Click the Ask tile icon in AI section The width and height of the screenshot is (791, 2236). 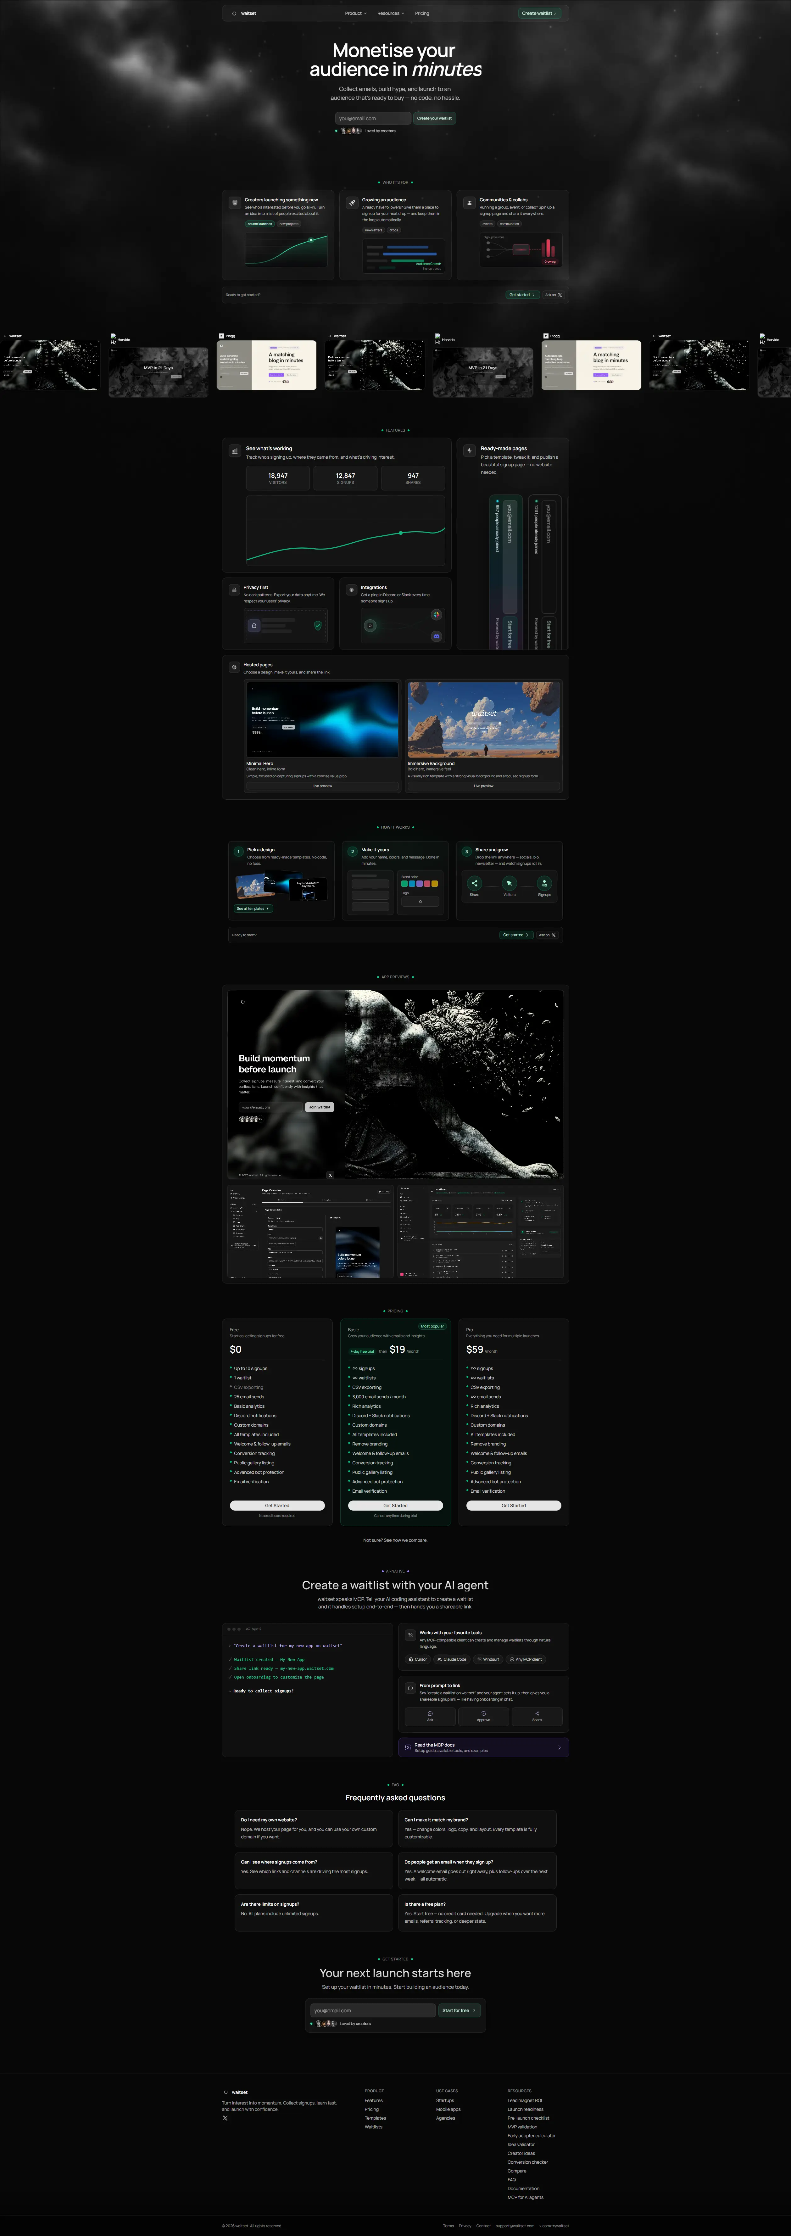tap(430, 1713)
